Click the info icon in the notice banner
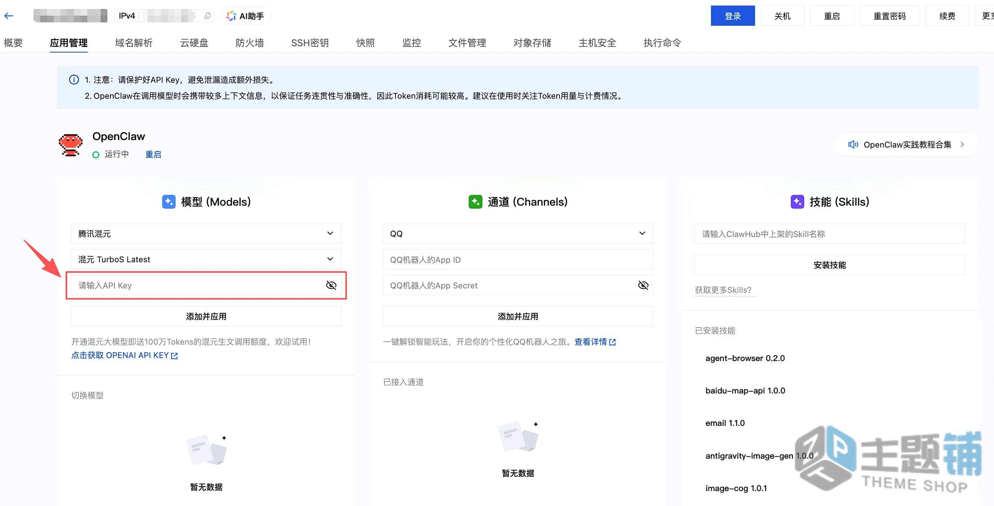 point(74,79)
